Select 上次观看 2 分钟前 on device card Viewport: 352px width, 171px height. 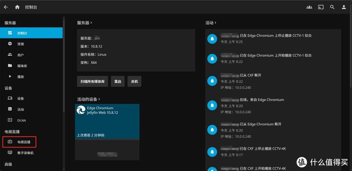coord(90,135)
